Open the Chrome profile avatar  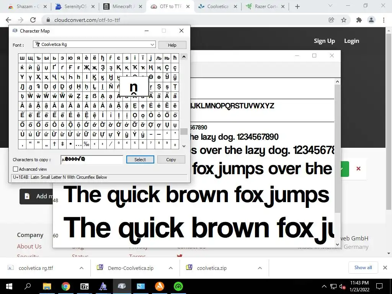[x=371, y=20]
